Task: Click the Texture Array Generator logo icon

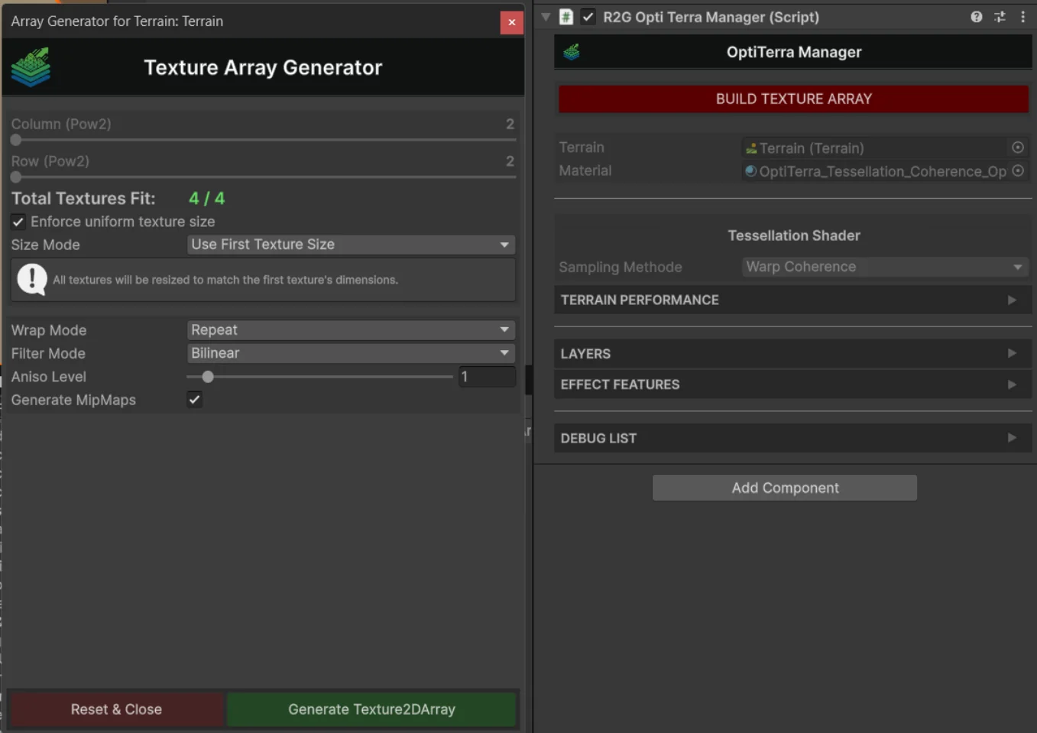Action: pos(31,67)
